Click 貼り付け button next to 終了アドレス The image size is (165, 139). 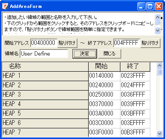pos(150,43)
